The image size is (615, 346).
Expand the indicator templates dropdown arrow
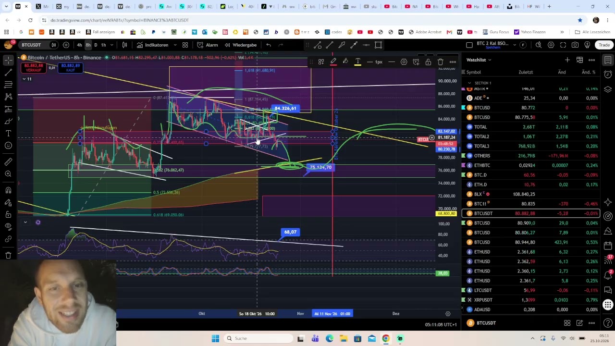[x=185, y=45]
